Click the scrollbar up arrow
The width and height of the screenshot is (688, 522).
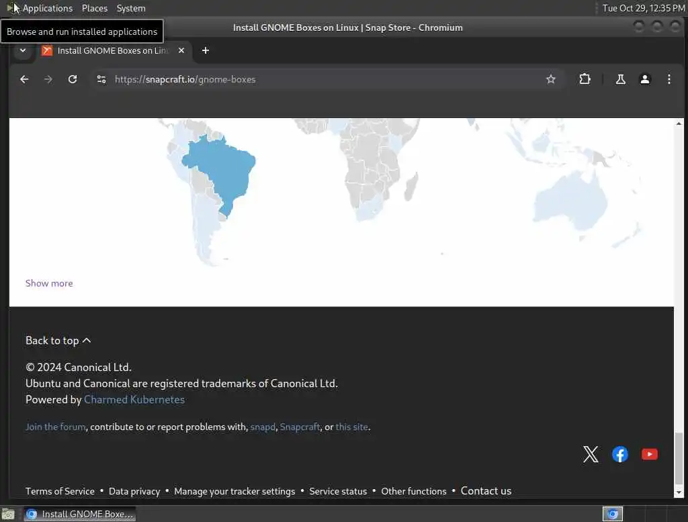(x=679, y=123)
